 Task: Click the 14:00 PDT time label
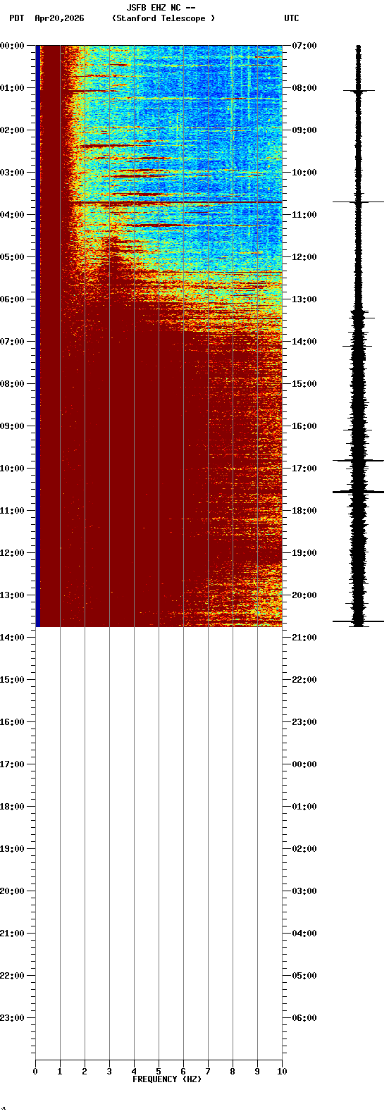click(x=12, y=638)
